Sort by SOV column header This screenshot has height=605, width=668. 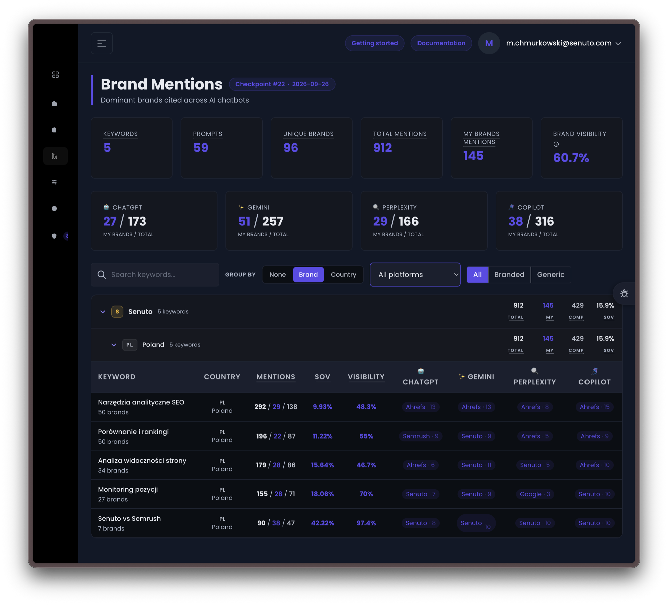(322, 377)
